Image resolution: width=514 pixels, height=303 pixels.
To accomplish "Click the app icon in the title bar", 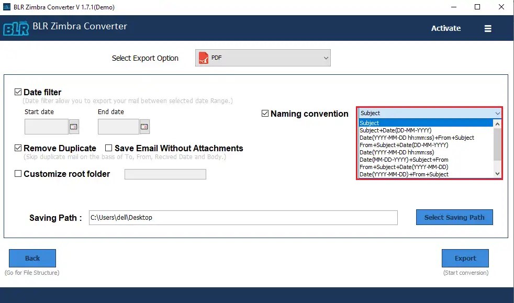I will pyautogui.click(x=7, y=7).
